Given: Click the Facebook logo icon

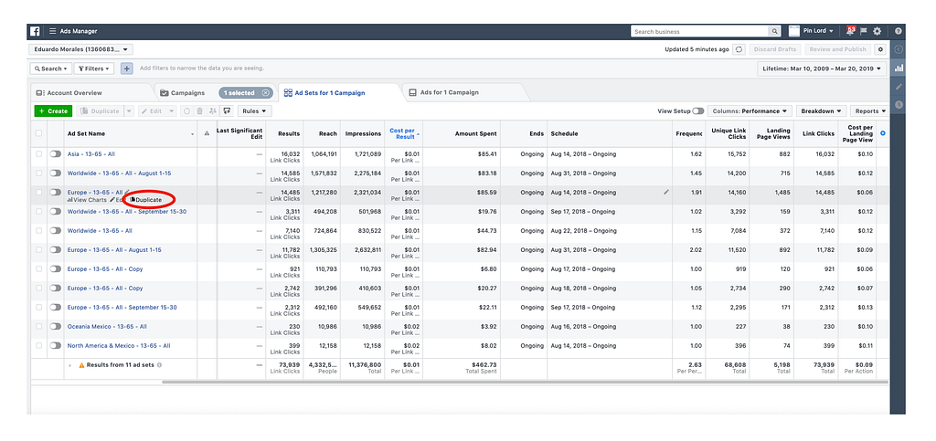Looking at the screenshot, I should point(37,31).
